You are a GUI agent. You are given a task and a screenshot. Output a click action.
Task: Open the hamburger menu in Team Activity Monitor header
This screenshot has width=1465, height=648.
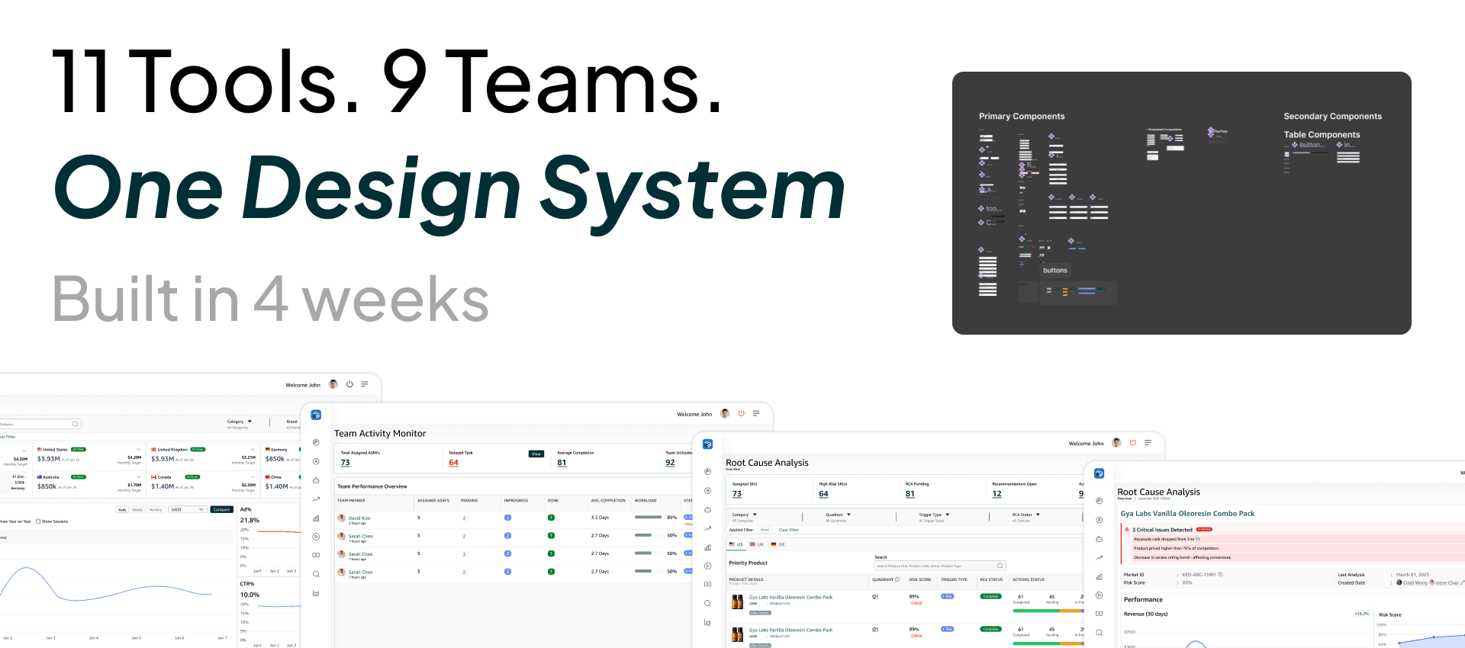tap(756, 413)
